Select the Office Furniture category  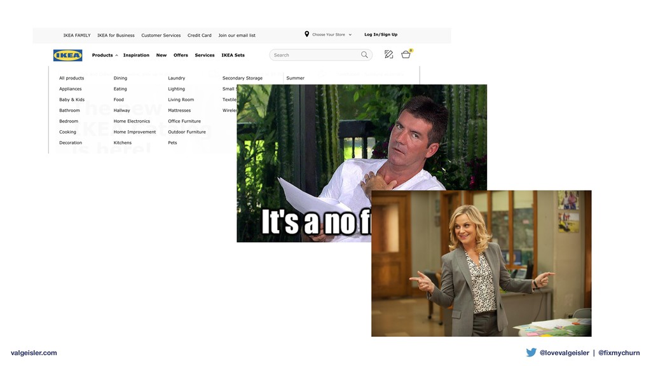tap(184, 121)
